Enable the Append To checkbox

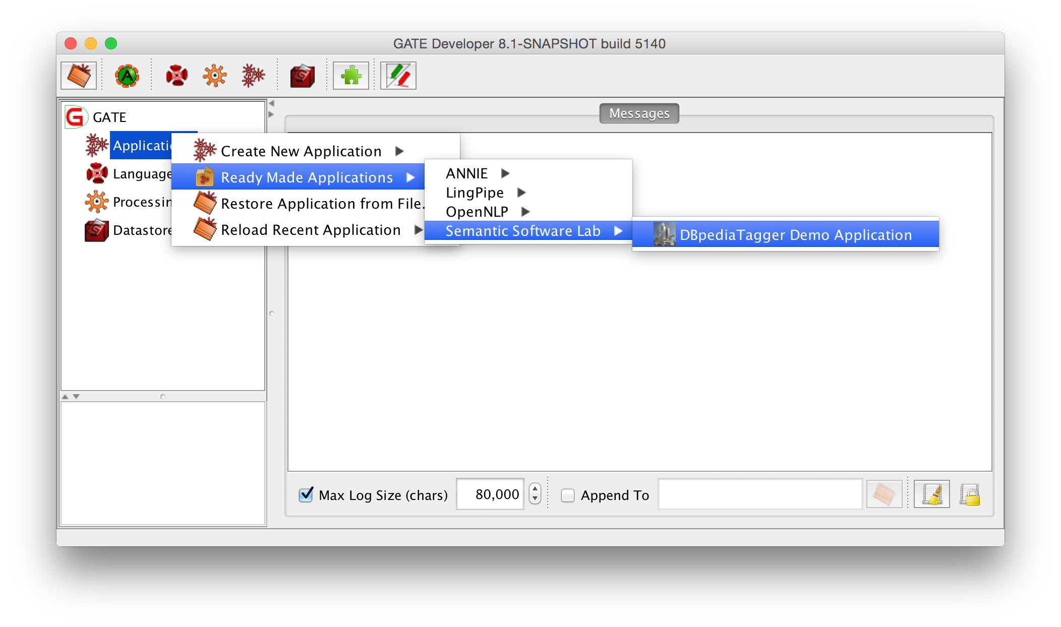coord(568,495)
